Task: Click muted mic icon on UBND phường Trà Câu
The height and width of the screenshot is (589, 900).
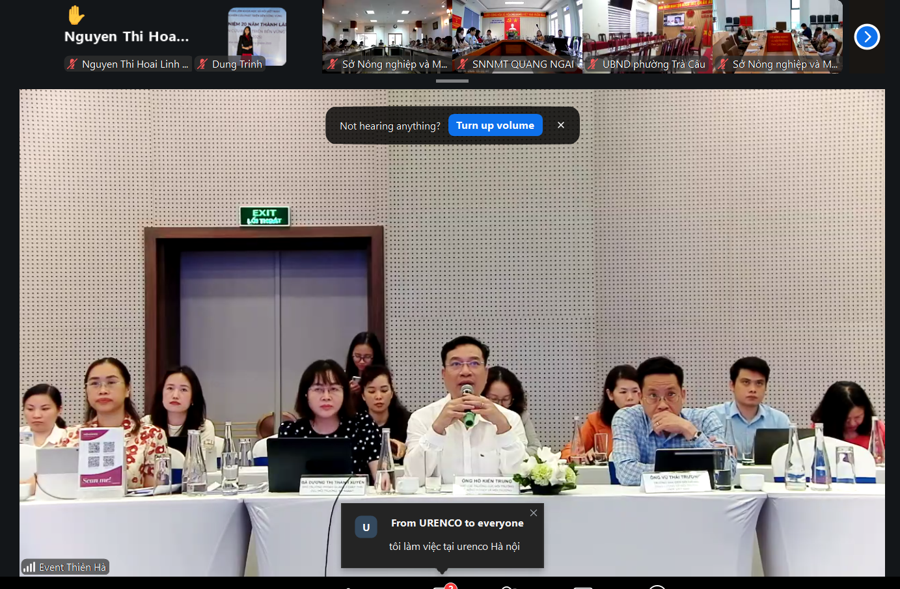Action: pyautogui.click(x=593, y=64)
